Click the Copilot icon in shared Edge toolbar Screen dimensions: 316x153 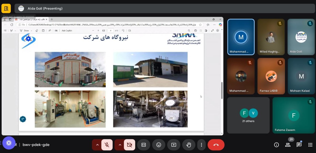click(221, 25)
